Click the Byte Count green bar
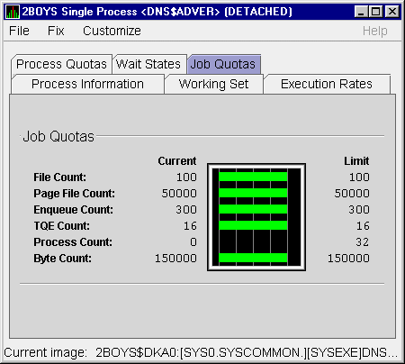 (253, 258)
